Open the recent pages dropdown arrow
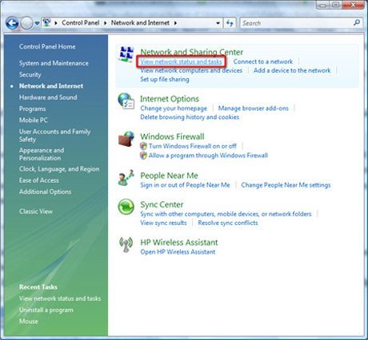The image size is (368, 340). pos(37,23)
